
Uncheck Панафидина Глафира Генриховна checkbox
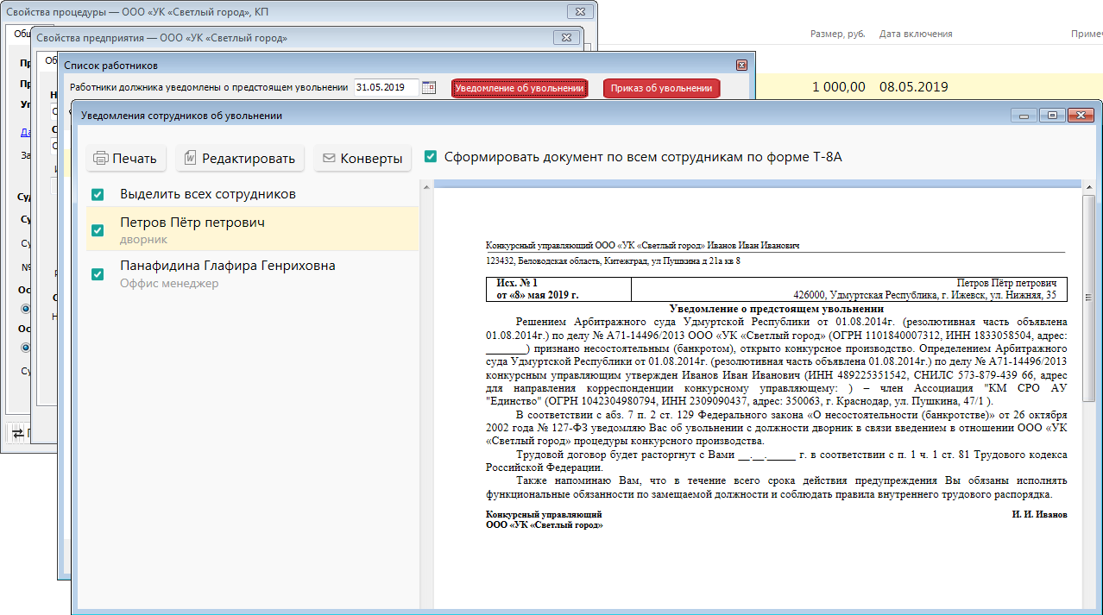[x=98, y=273]
